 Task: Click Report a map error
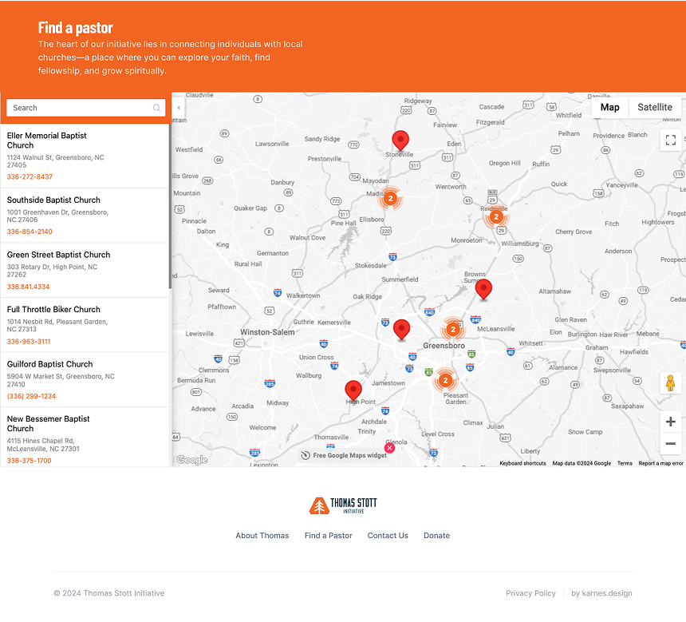[x=660, y=463]
